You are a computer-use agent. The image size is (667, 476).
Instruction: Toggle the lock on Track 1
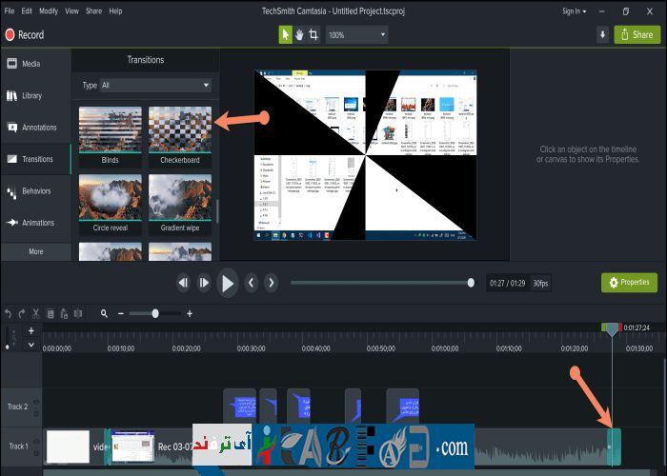click(36, 451)
